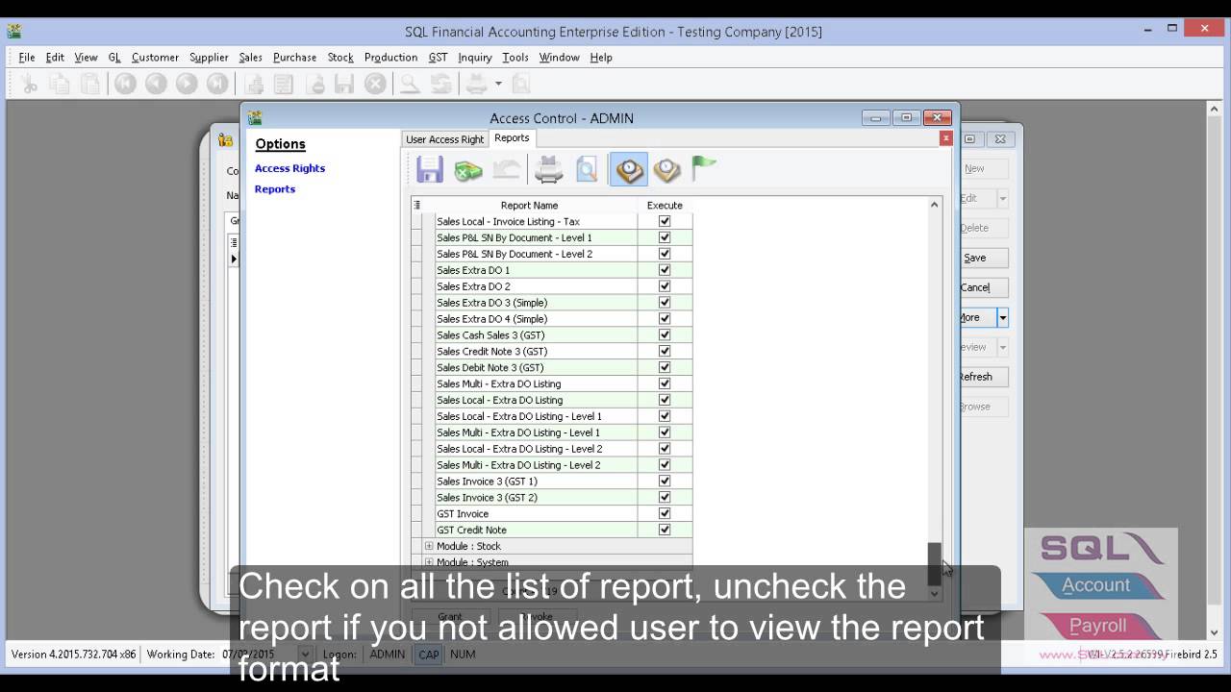Switch to the User Access Right tab
1231x692 pixels.
pyautogui.click(x=444, y=139)
